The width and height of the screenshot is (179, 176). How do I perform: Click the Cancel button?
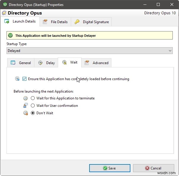(154, 168)
